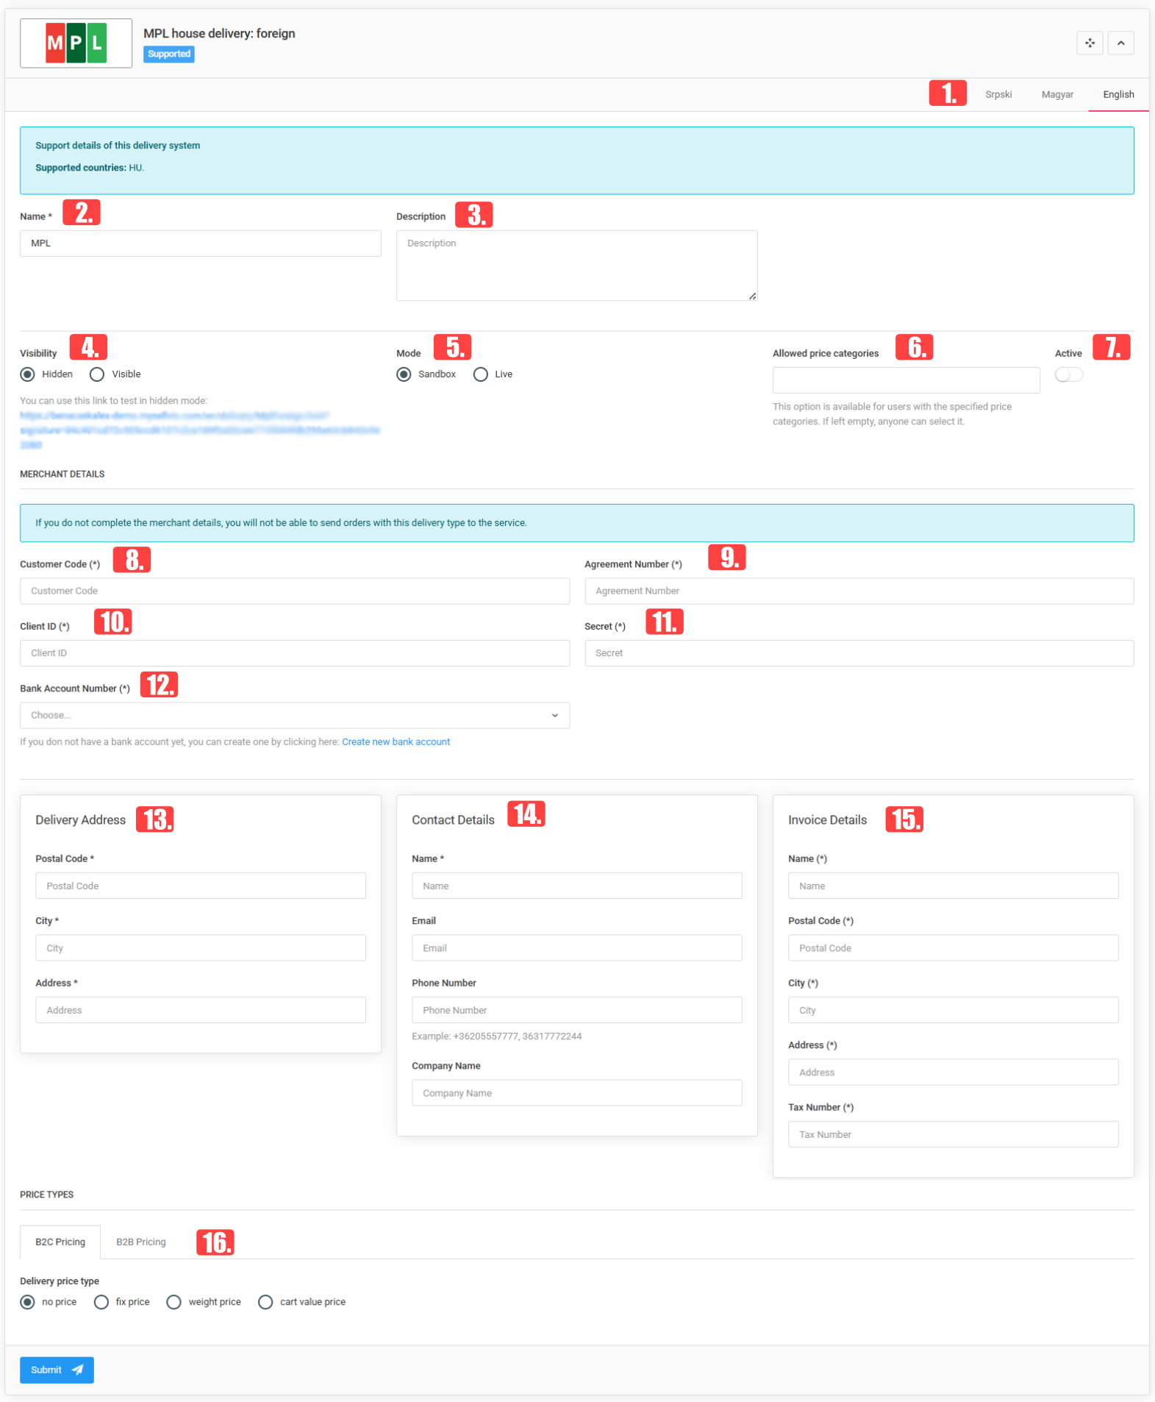Click the Name field containing MPL
This screenshot has width=1155, height=1402.
click(201, 243)
